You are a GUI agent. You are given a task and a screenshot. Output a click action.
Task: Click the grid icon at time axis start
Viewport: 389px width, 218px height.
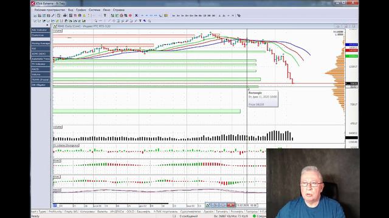tap(55, 205)
